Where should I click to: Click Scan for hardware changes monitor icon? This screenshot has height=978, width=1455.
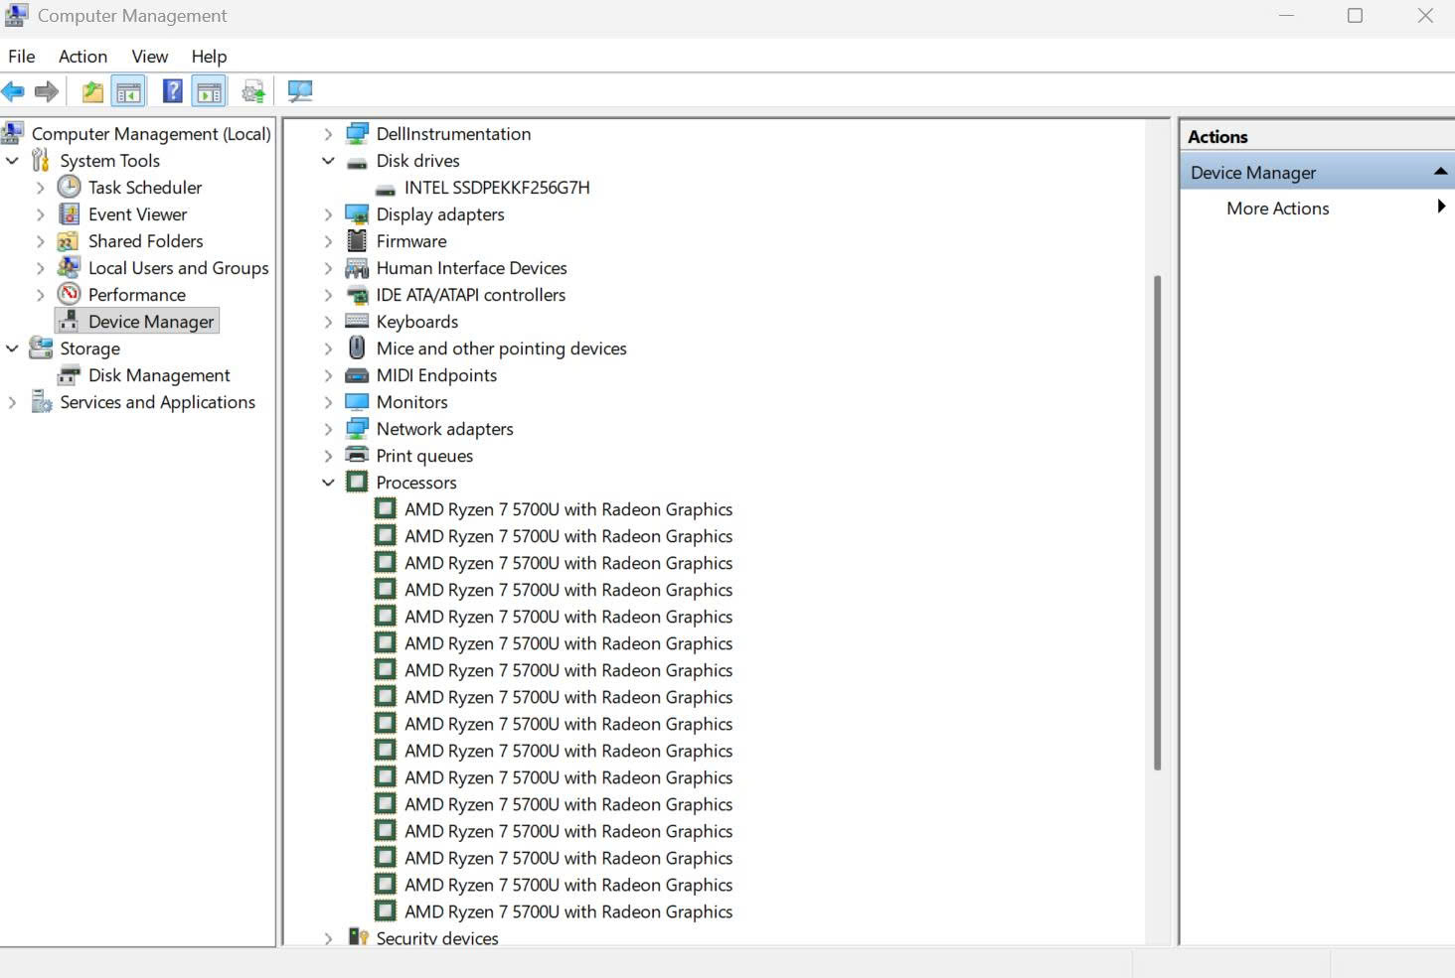point(299,92)
